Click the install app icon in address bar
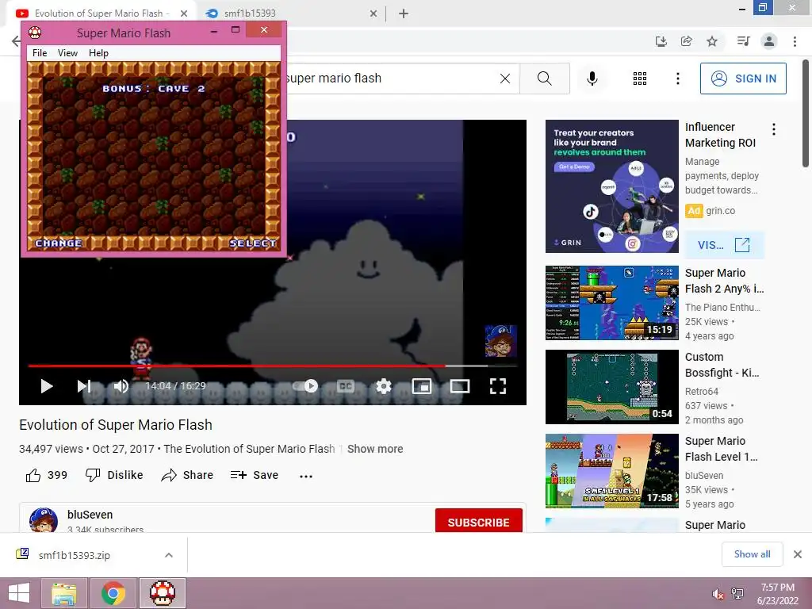 661,41
